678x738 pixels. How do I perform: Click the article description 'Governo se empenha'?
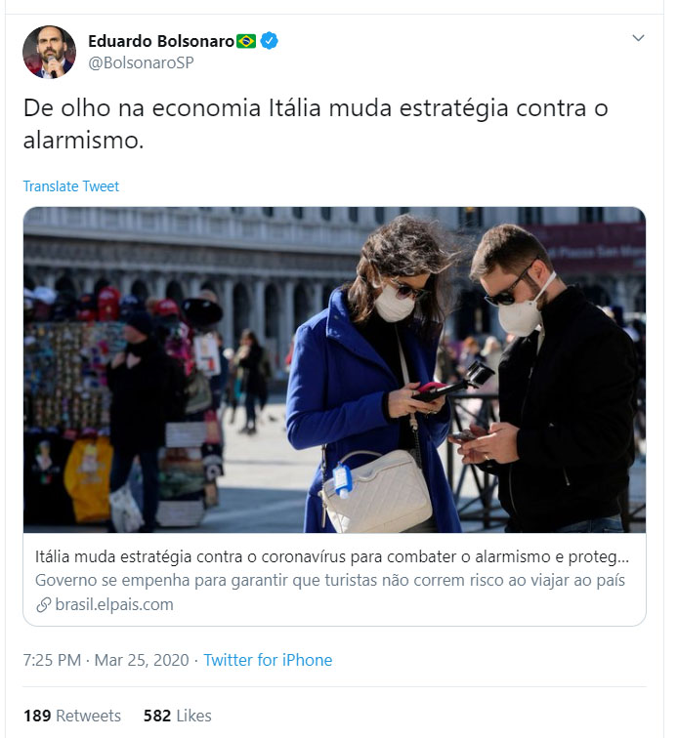pos(330,580)
